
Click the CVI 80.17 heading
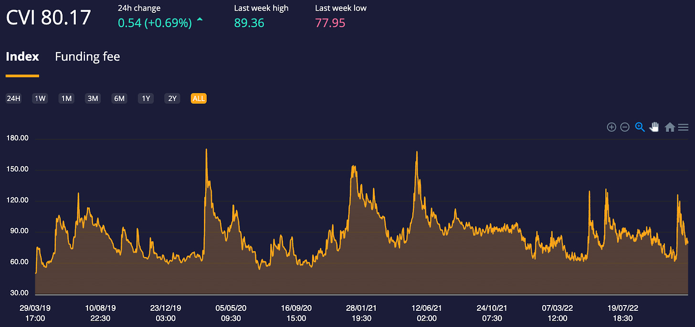point(48,18)
